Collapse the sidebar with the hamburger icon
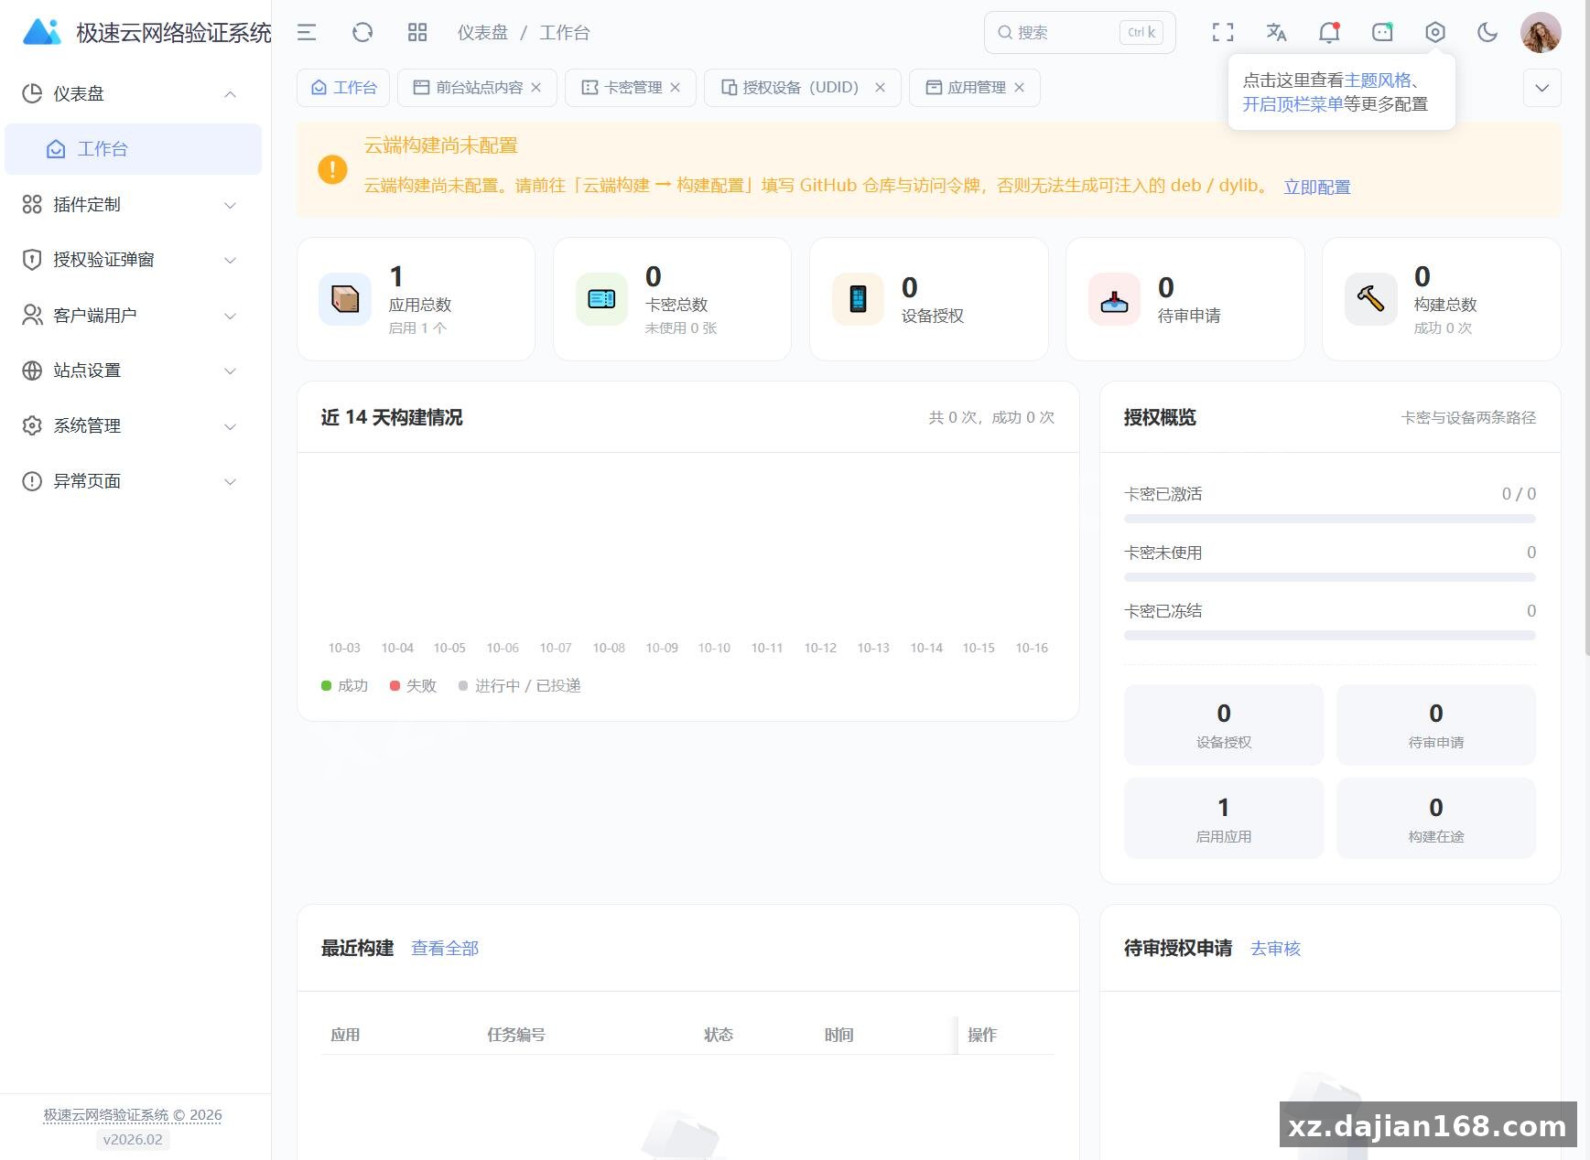1590x1160 pixels. point(307,33)
